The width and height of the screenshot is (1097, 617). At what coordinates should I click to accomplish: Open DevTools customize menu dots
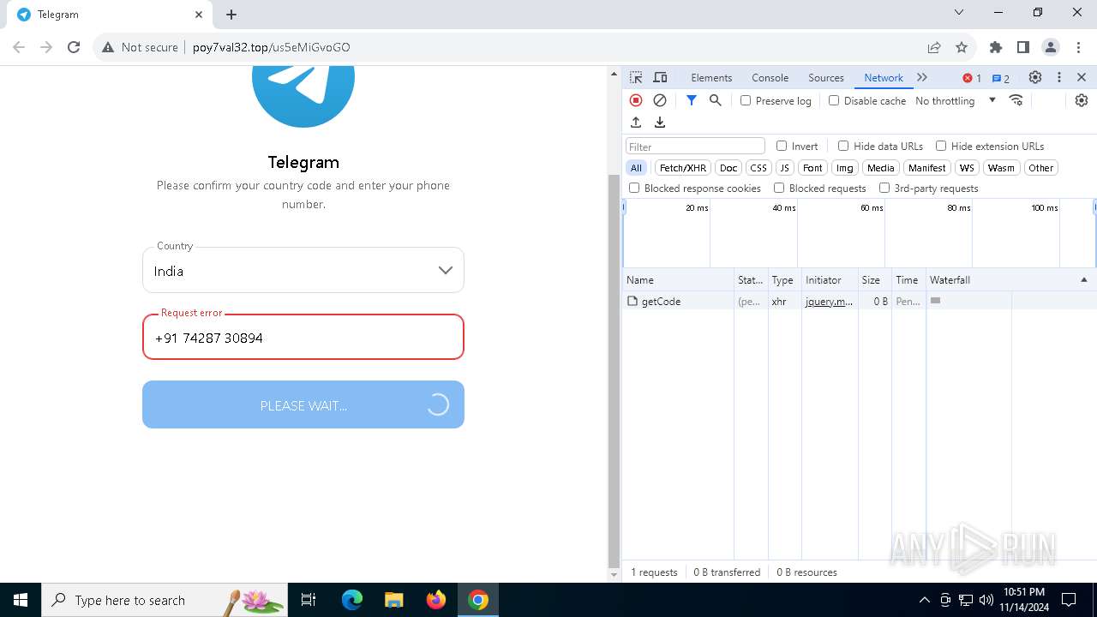[x=1059, y=77]
